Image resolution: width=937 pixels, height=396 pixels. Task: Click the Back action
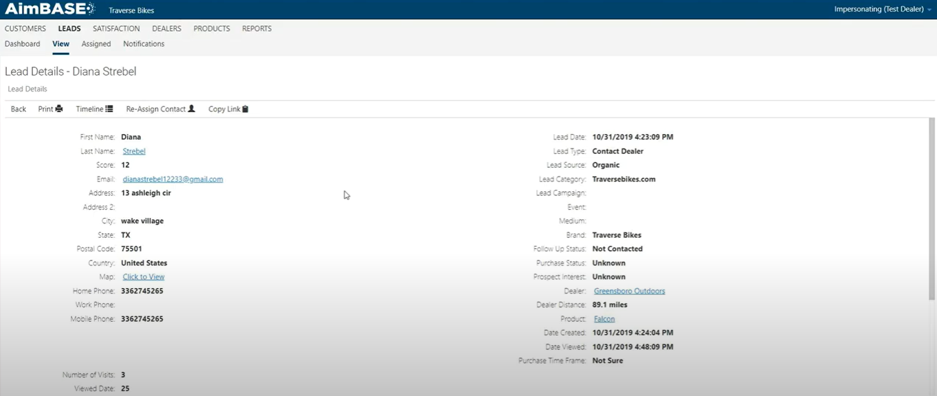click(x=17, y=109)
